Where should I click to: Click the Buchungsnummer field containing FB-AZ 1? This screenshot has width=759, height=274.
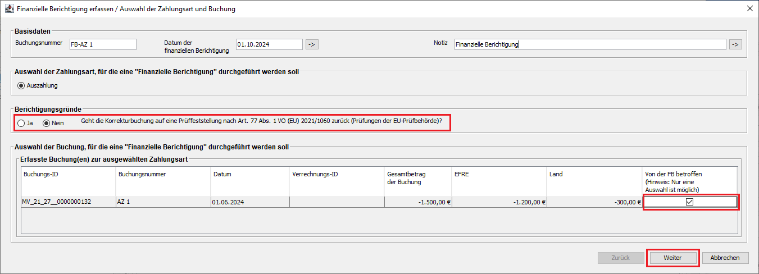pos(102,44)
